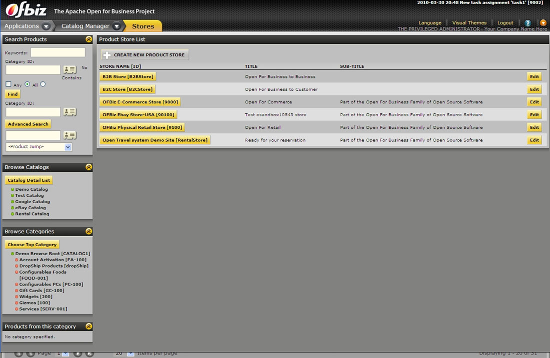Open the Catalog Manager menu arrow
The image size is (550, 358).
[117, 26]
